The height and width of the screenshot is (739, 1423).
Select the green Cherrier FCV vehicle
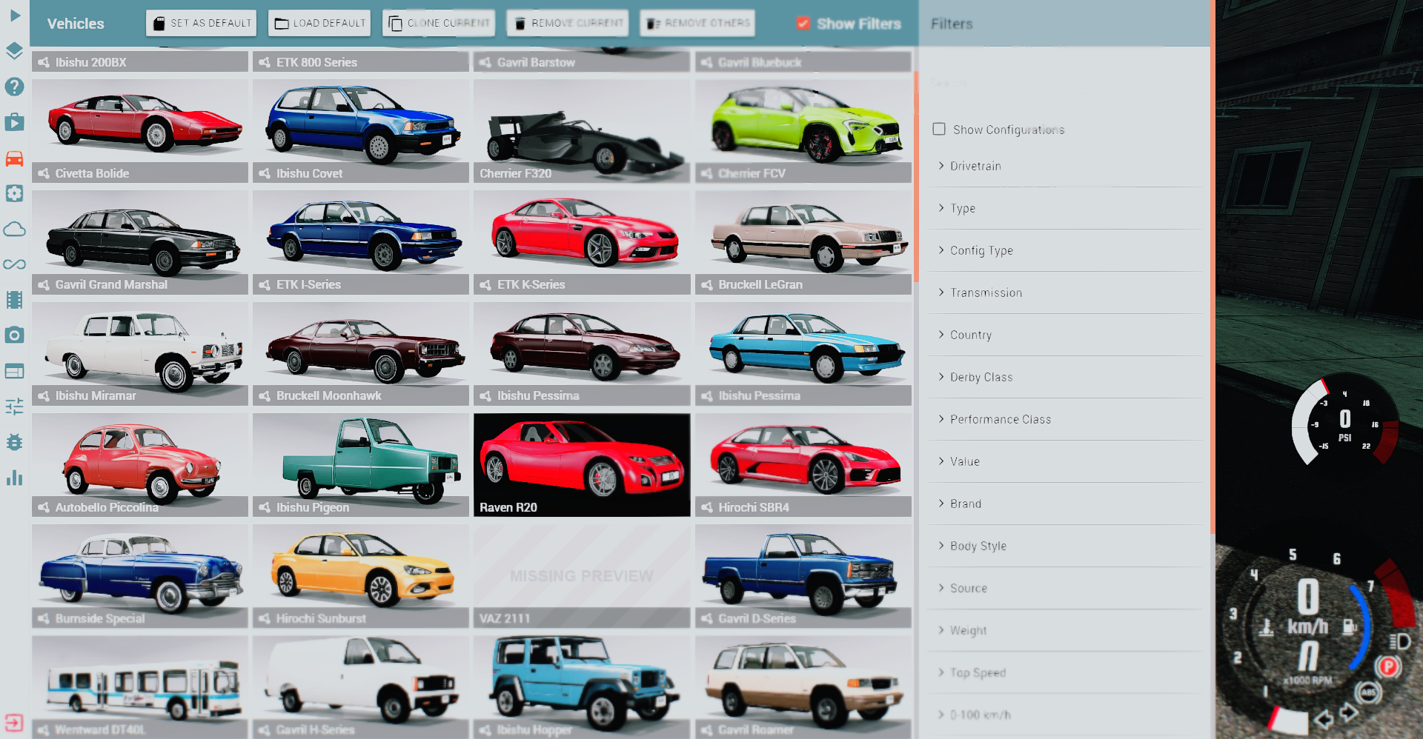coord(803,131)
